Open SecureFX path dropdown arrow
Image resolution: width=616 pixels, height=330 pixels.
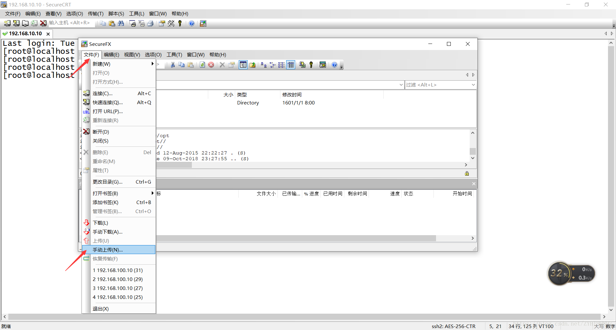coord(401,85)
